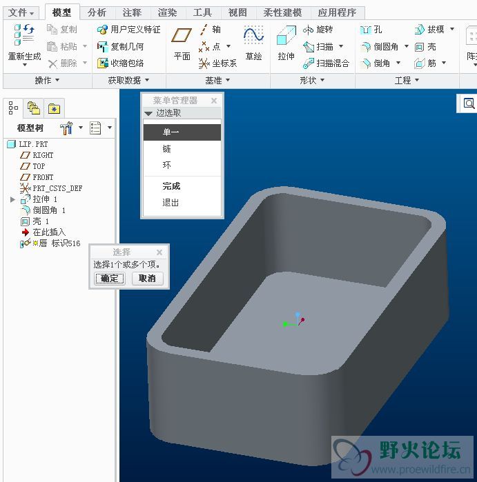The image size is (477, 482).
Task: Click 确定 in the Select dialog
Action: (110, 279)
